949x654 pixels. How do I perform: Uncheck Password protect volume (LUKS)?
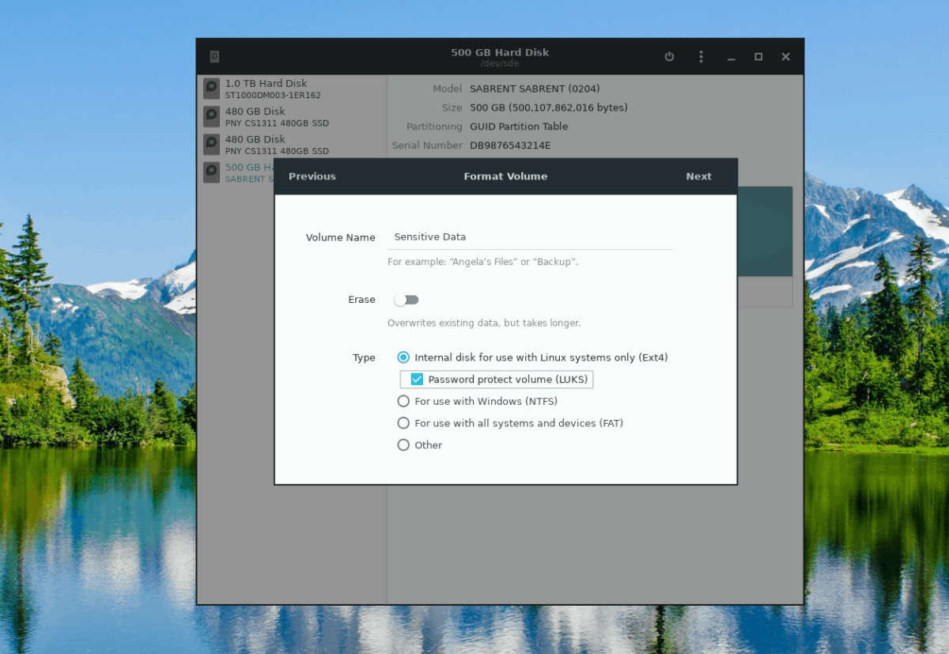tap(417, 380)
